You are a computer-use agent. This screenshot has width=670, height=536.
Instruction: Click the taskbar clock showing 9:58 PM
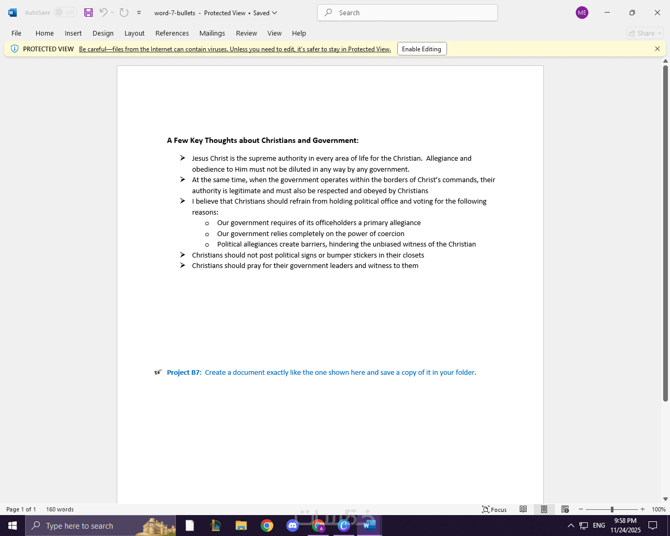coord(626,526)
